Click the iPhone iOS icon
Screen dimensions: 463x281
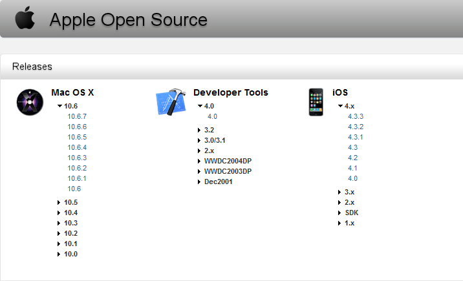pos(316,102)
